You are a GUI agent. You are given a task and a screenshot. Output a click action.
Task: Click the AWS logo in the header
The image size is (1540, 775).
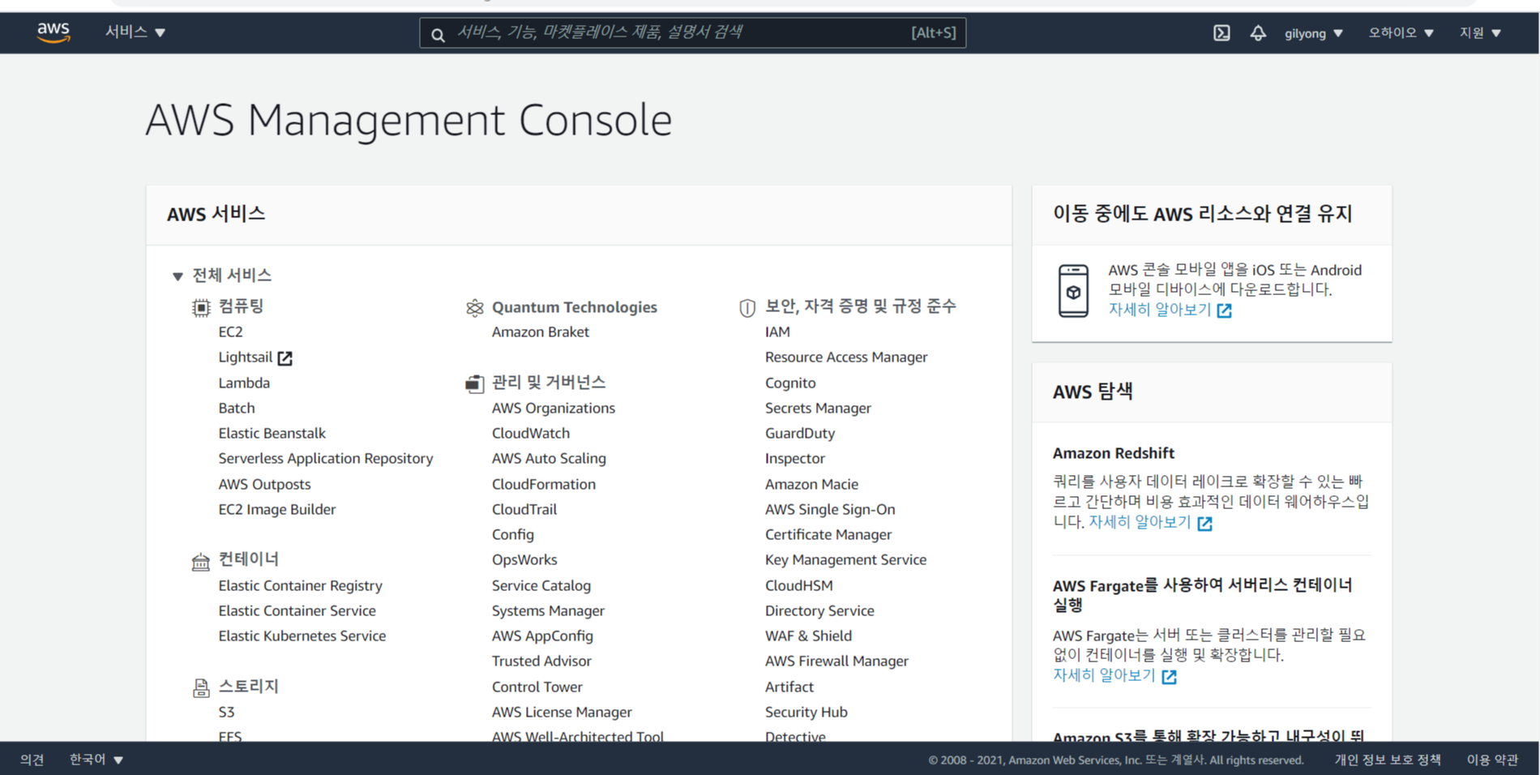[x=53, y=32]
